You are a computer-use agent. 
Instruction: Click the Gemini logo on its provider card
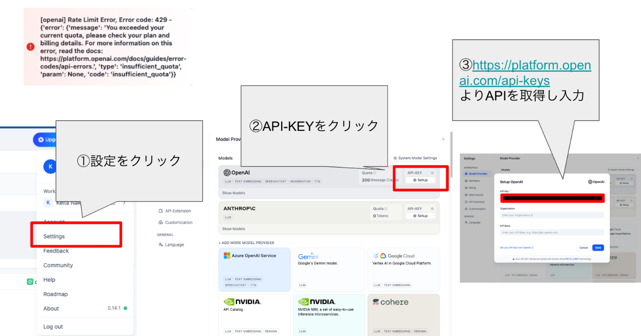click(x=308, y=256)
